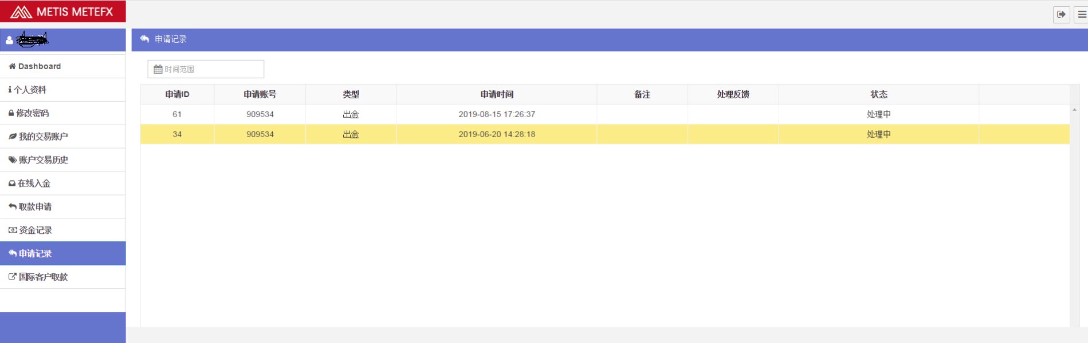1088x343 pixels.
Task: Click the tags icon beside 账户交易历史
Action: pyautogui.click(x=13, y=160)
